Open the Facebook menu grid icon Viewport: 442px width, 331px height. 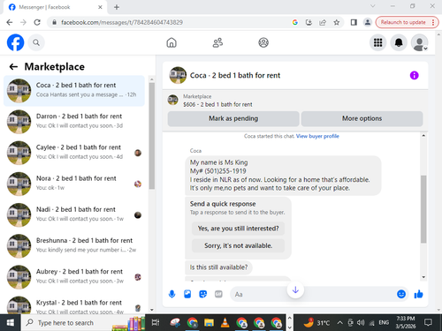click(x=378, y=42)
